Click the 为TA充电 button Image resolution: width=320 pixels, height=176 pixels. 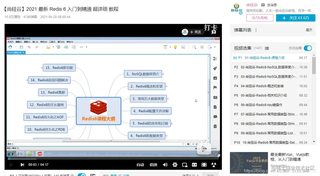[260, 18]
